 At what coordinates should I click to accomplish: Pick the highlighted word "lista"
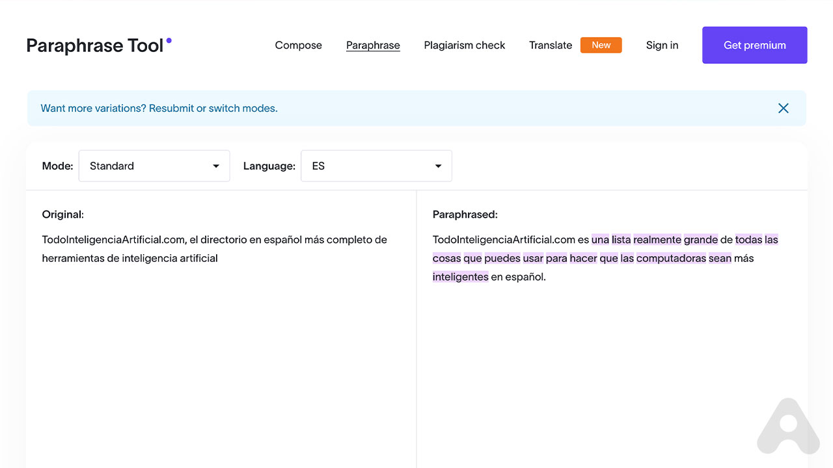[x=621, y=240]
